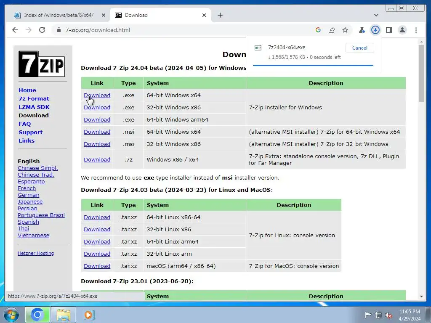Open the Hetzner Hosting link
Image resolution: width=431 pixels, height=323 pixels.
[x=36, y=253]
